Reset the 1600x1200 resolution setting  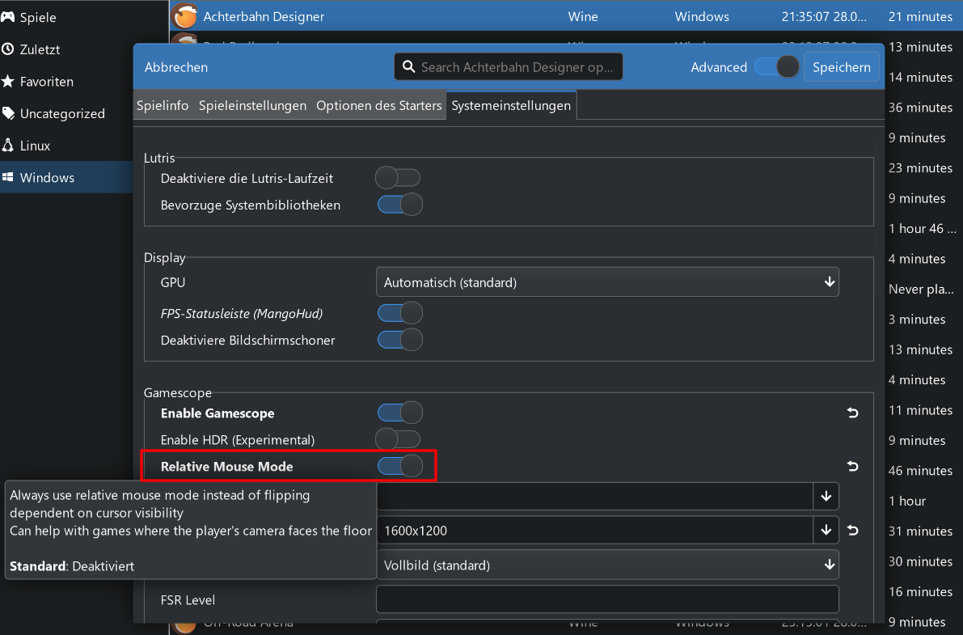coord(852,530)
